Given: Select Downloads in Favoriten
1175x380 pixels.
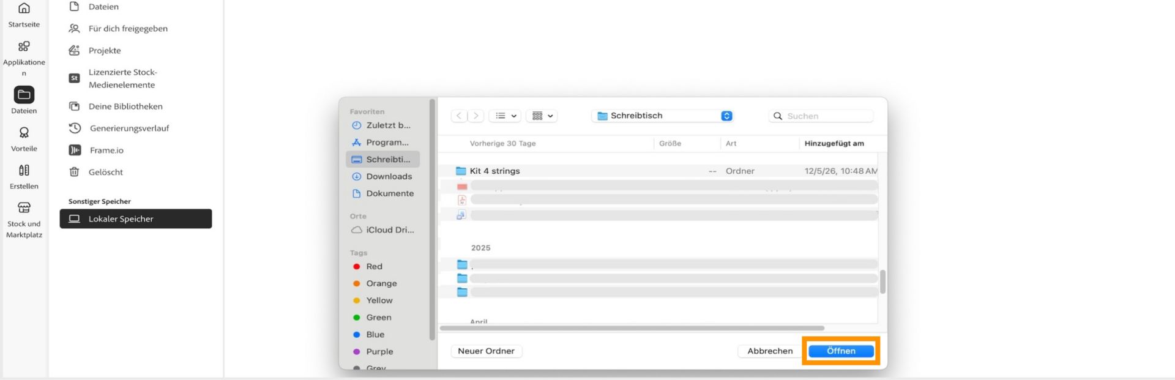Looking at the screenshot, I should point(382,177).
